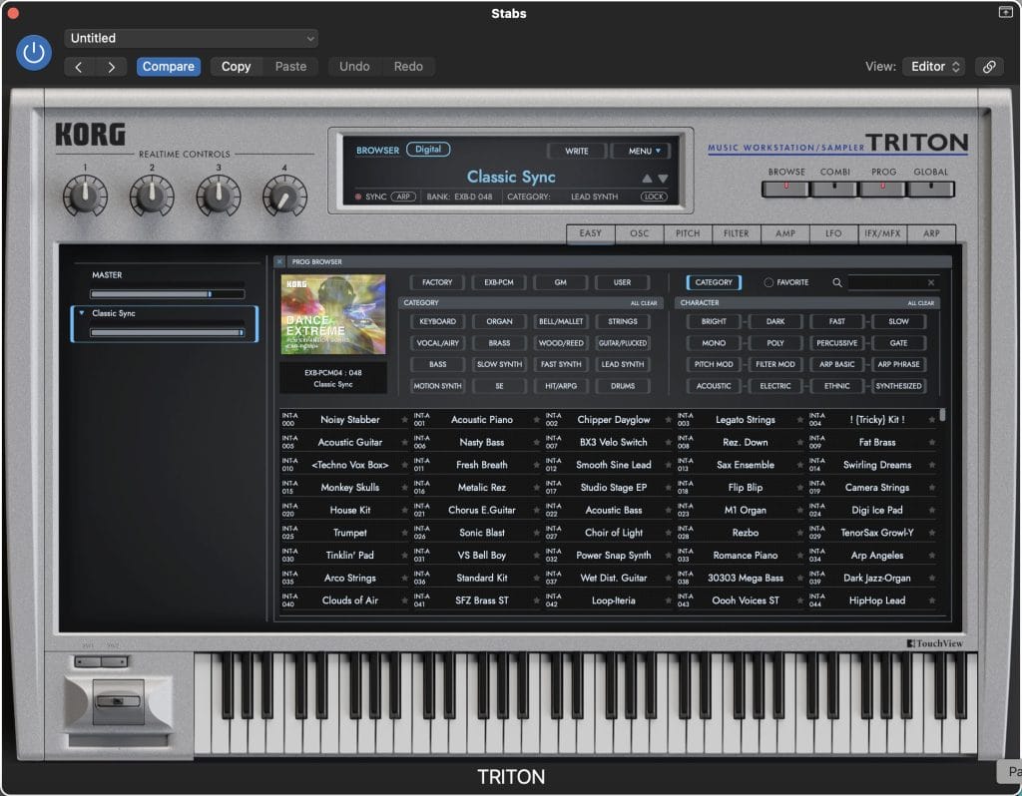The width and height of the screenshot is (1022, 796).
Task: Star the Fat Brass program
Action: pos(932,442)
